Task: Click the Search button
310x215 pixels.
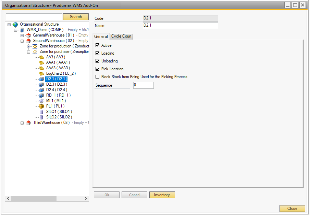Action: pos(76,17)
